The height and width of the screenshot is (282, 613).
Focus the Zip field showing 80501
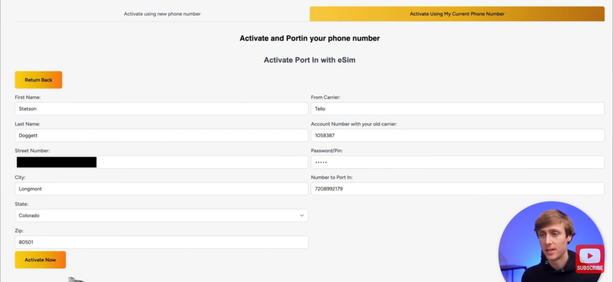coord(161,242)
